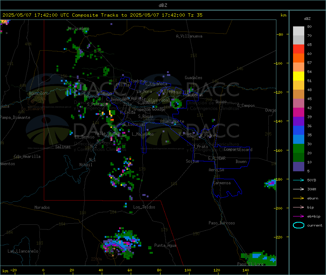Screen dimensions: 326x275
Task: Click the bip pink arrow legend icon
Action: click(x=298, y=207)
